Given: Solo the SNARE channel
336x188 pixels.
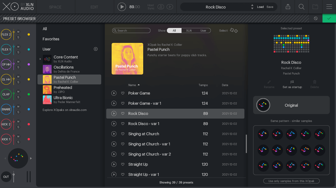Looking at the screenshot, I should [18, 112].
